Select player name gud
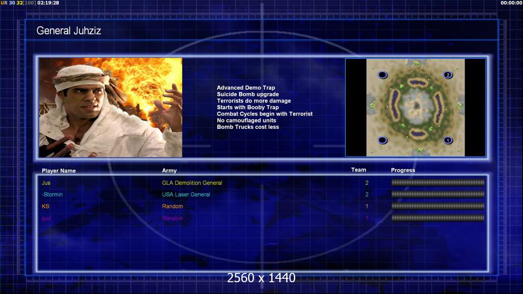Image resolution: width=523 pixels, height=294 pixels. (x=46, y=219)
